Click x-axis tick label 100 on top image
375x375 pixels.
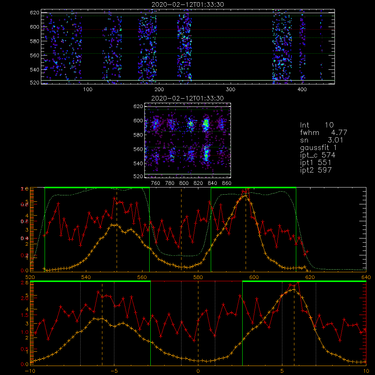pyautogui.click(x=88, y=90)
